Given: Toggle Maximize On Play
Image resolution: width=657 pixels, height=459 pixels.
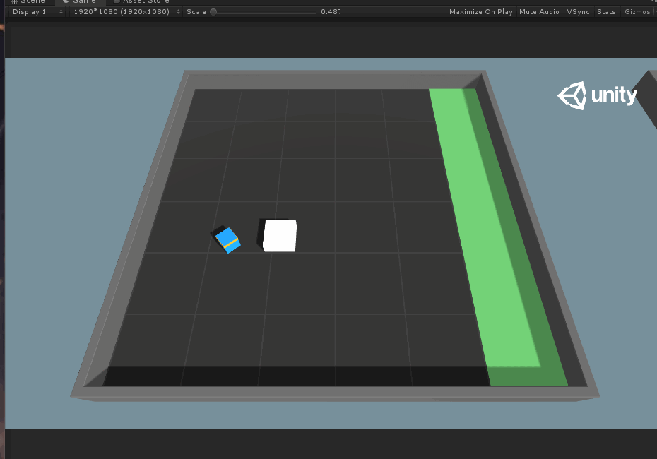Looking at the screenshot, I should pos(480,12).
